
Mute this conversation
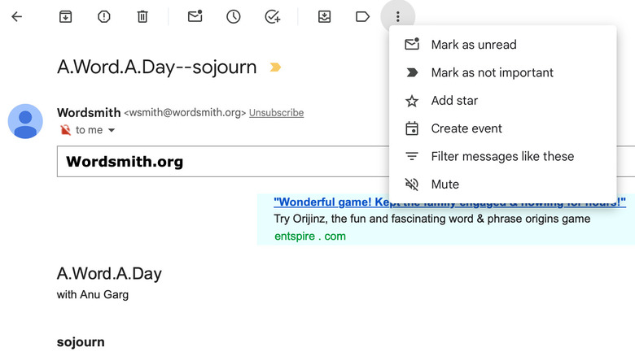444,185
